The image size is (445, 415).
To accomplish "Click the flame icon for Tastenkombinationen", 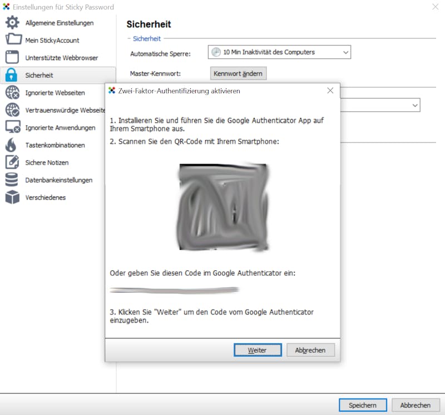I will (11, 145).
